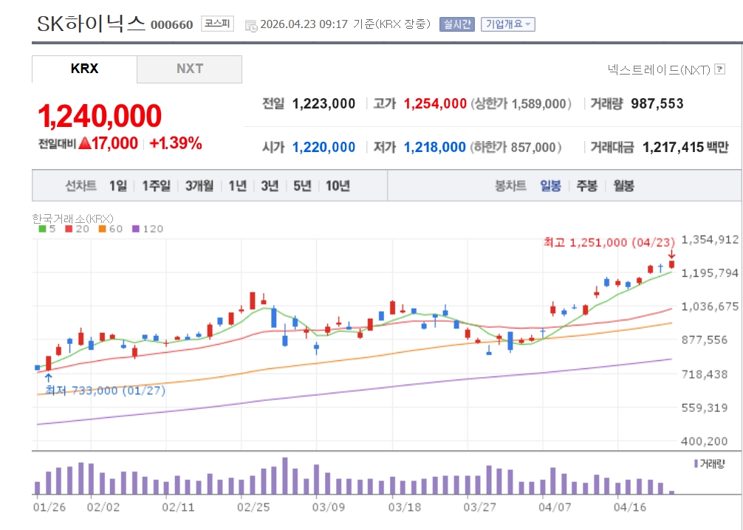Select the 월봉 monthly candle chart
Image resolution: width=743 pixels, height=530 pixels.
point(623,185)
